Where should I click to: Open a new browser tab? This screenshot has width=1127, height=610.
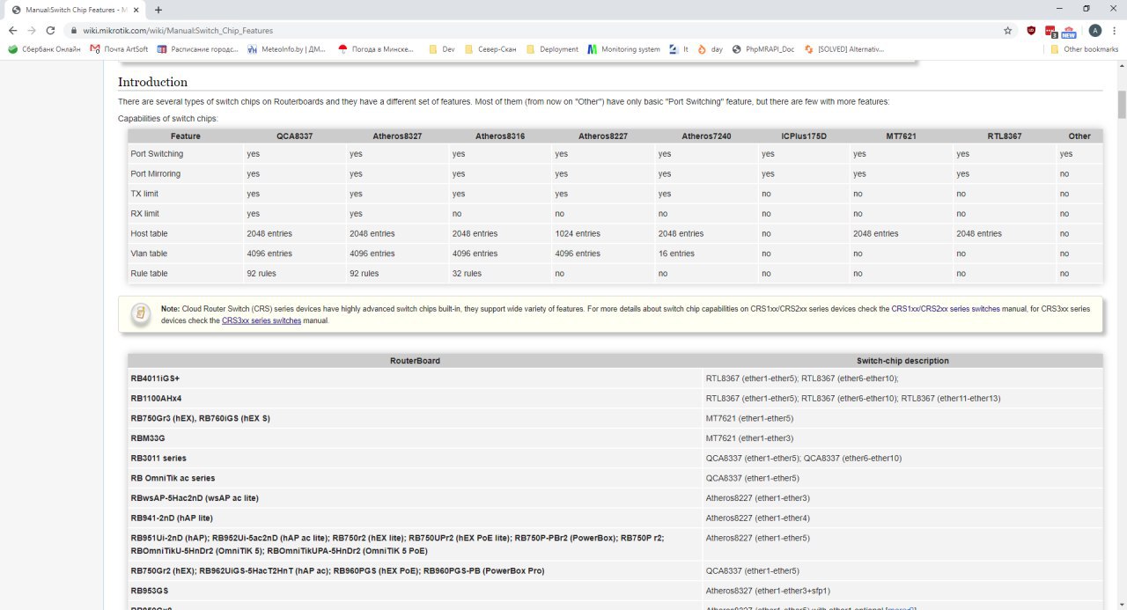pyautogui.click(x=158, y=10)
